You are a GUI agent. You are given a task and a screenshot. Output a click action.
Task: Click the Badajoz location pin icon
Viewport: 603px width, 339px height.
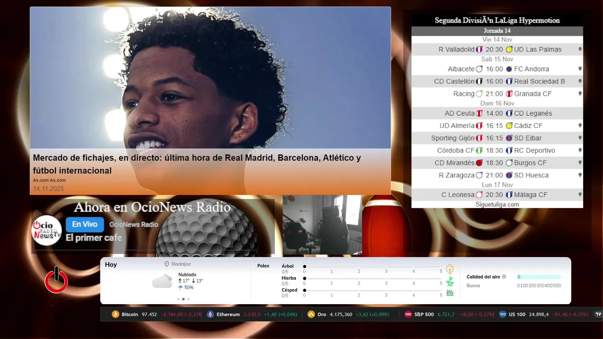point(167,264)
